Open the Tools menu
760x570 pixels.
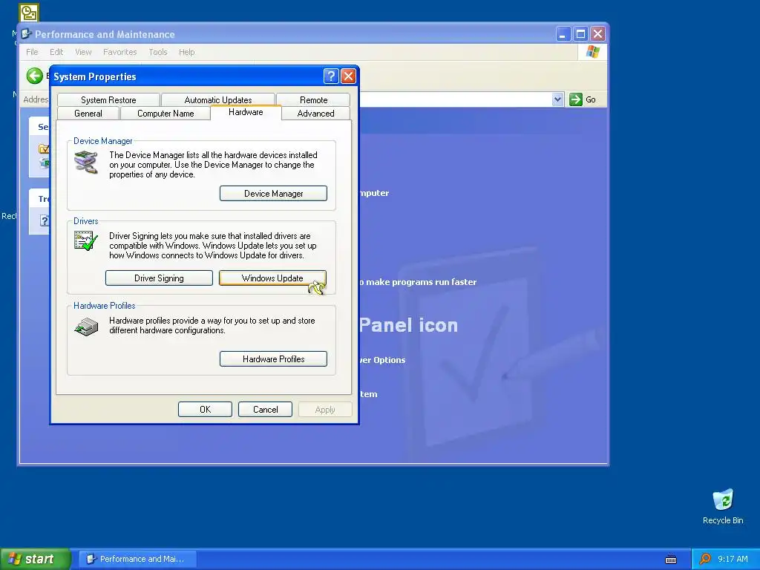click(157, 52)
